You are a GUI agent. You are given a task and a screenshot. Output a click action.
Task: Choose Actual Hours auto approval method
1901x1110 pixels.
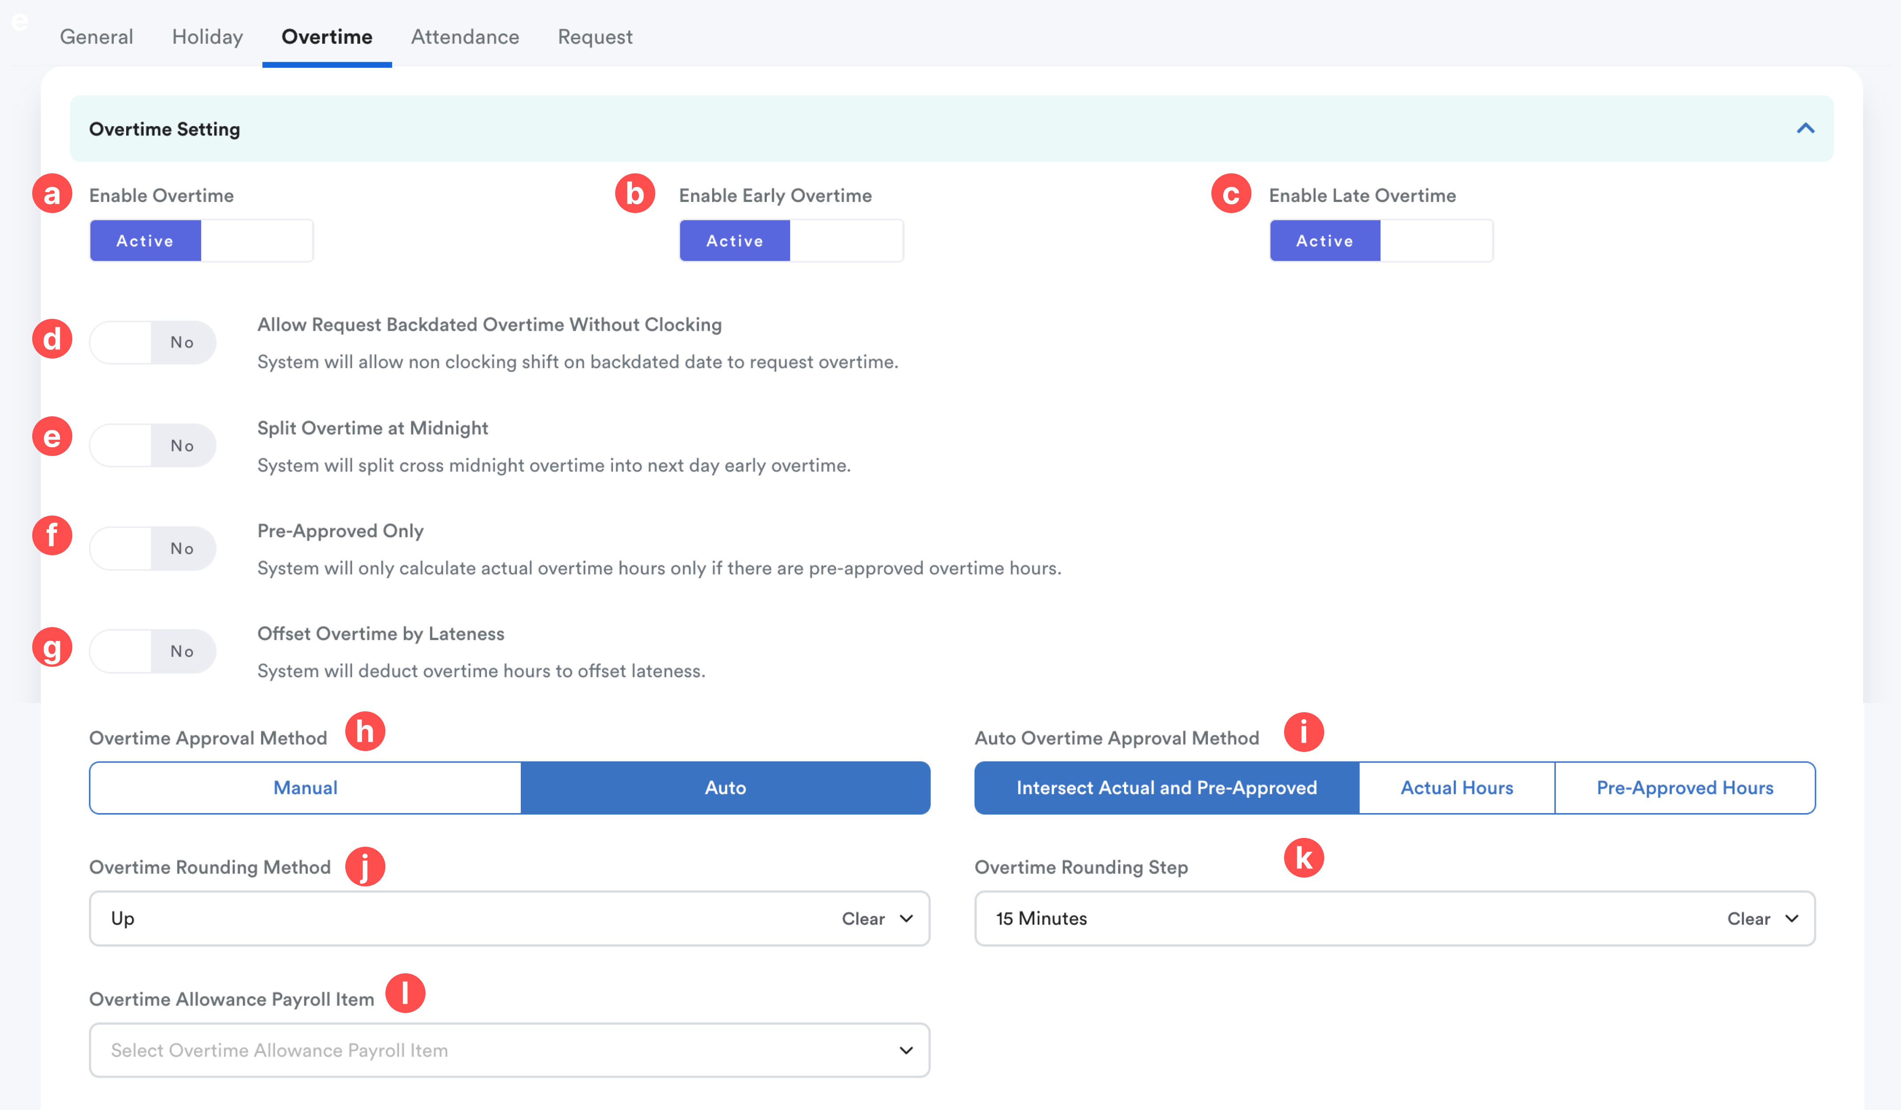click(1457, 788)
